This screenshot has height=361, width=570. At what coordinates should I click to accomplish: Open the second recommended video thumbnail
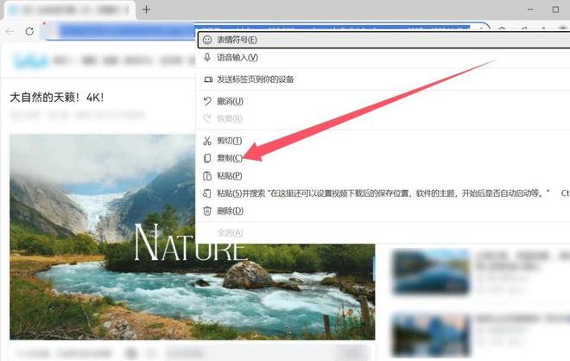(432, 334)
